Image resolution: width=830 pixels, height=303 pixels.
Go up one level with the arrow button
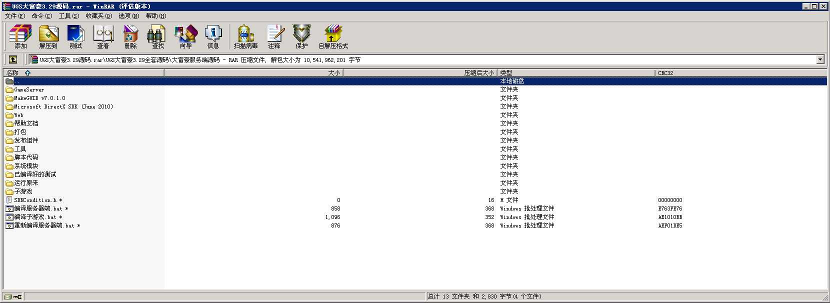[13, 59]
